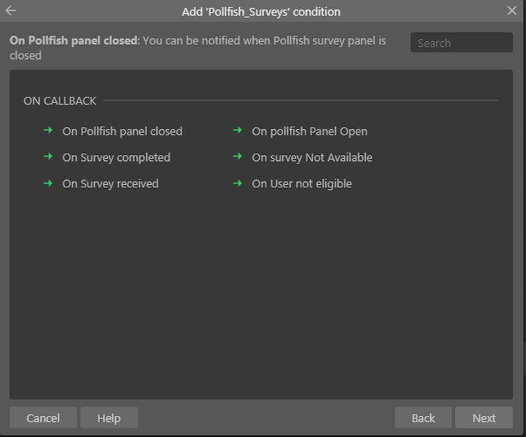
Task: Focus the Search field
Action: 461,42
